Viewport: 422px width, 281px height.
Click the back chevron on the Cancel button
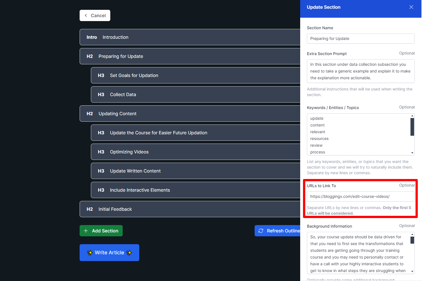[x=86, y=15]
